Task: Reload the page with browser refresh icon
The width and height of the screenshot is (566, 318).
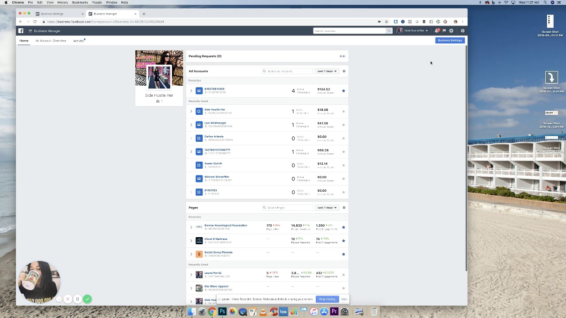Action: click(x=35, y=22)
